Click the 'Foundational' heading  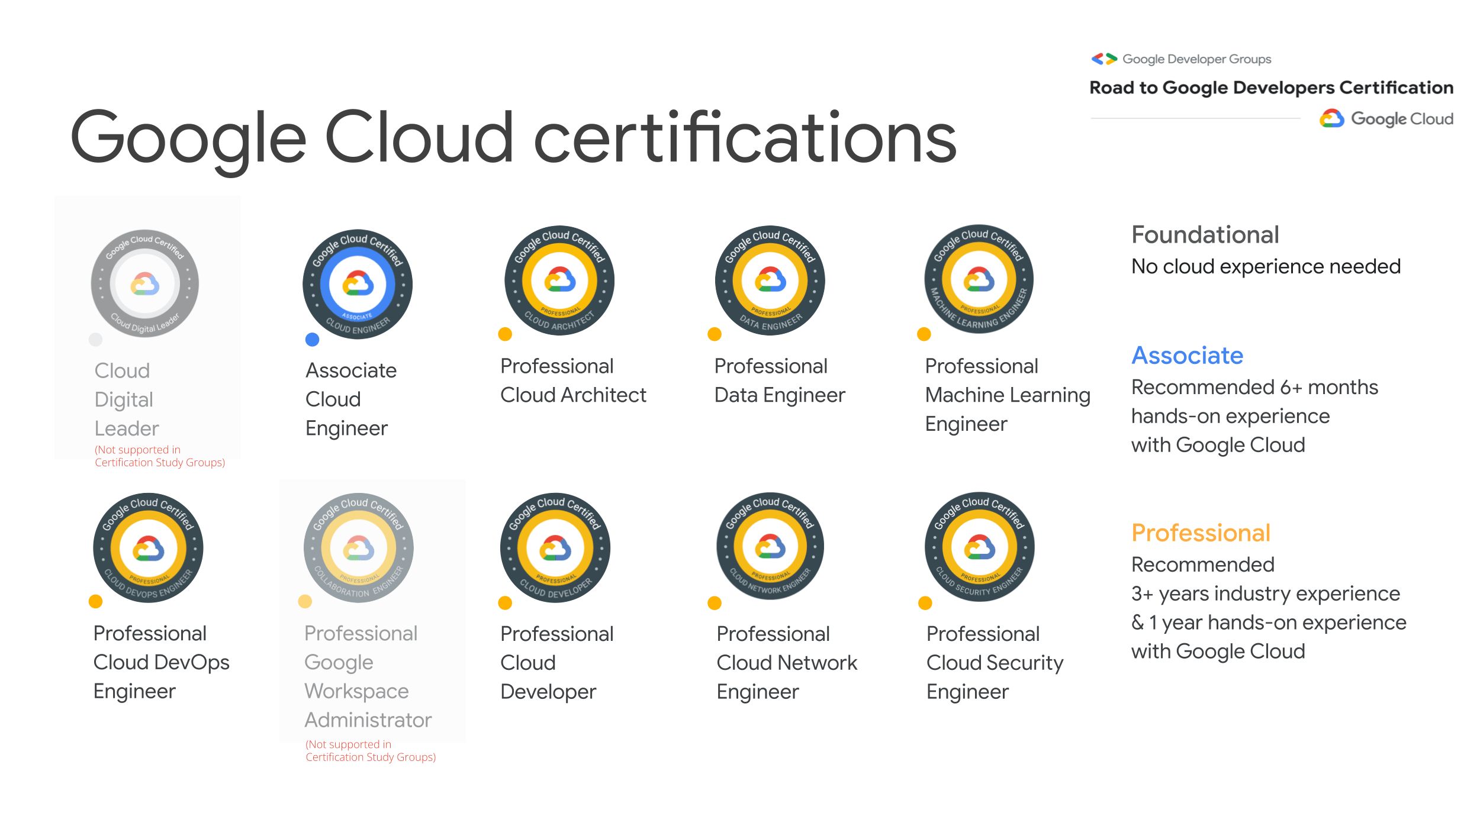(1205, 235)
